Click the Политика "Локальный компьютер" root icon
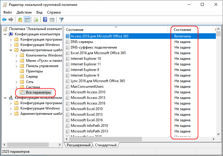This screenshot has height=156, width=223. (x=5, y=29)
